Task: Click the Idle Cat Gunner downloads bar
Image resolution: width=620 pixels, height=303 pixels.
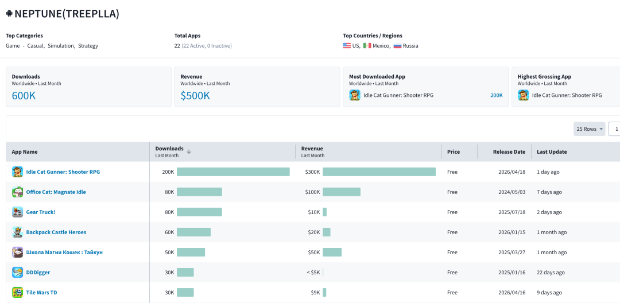Action: click(233, 172)
